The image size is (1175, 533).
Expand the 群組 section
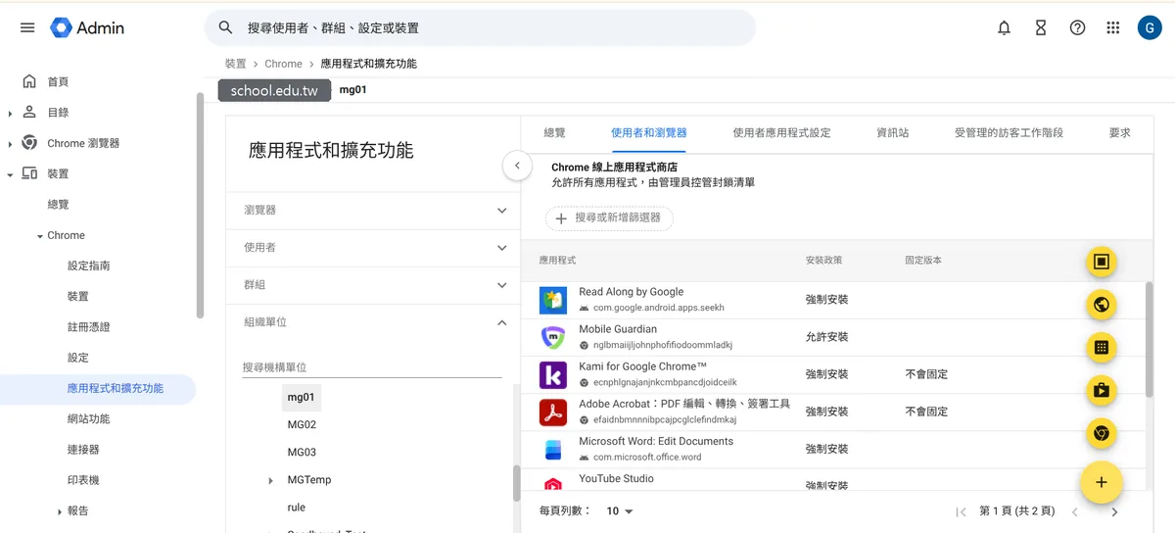click(x=502, y=285)
